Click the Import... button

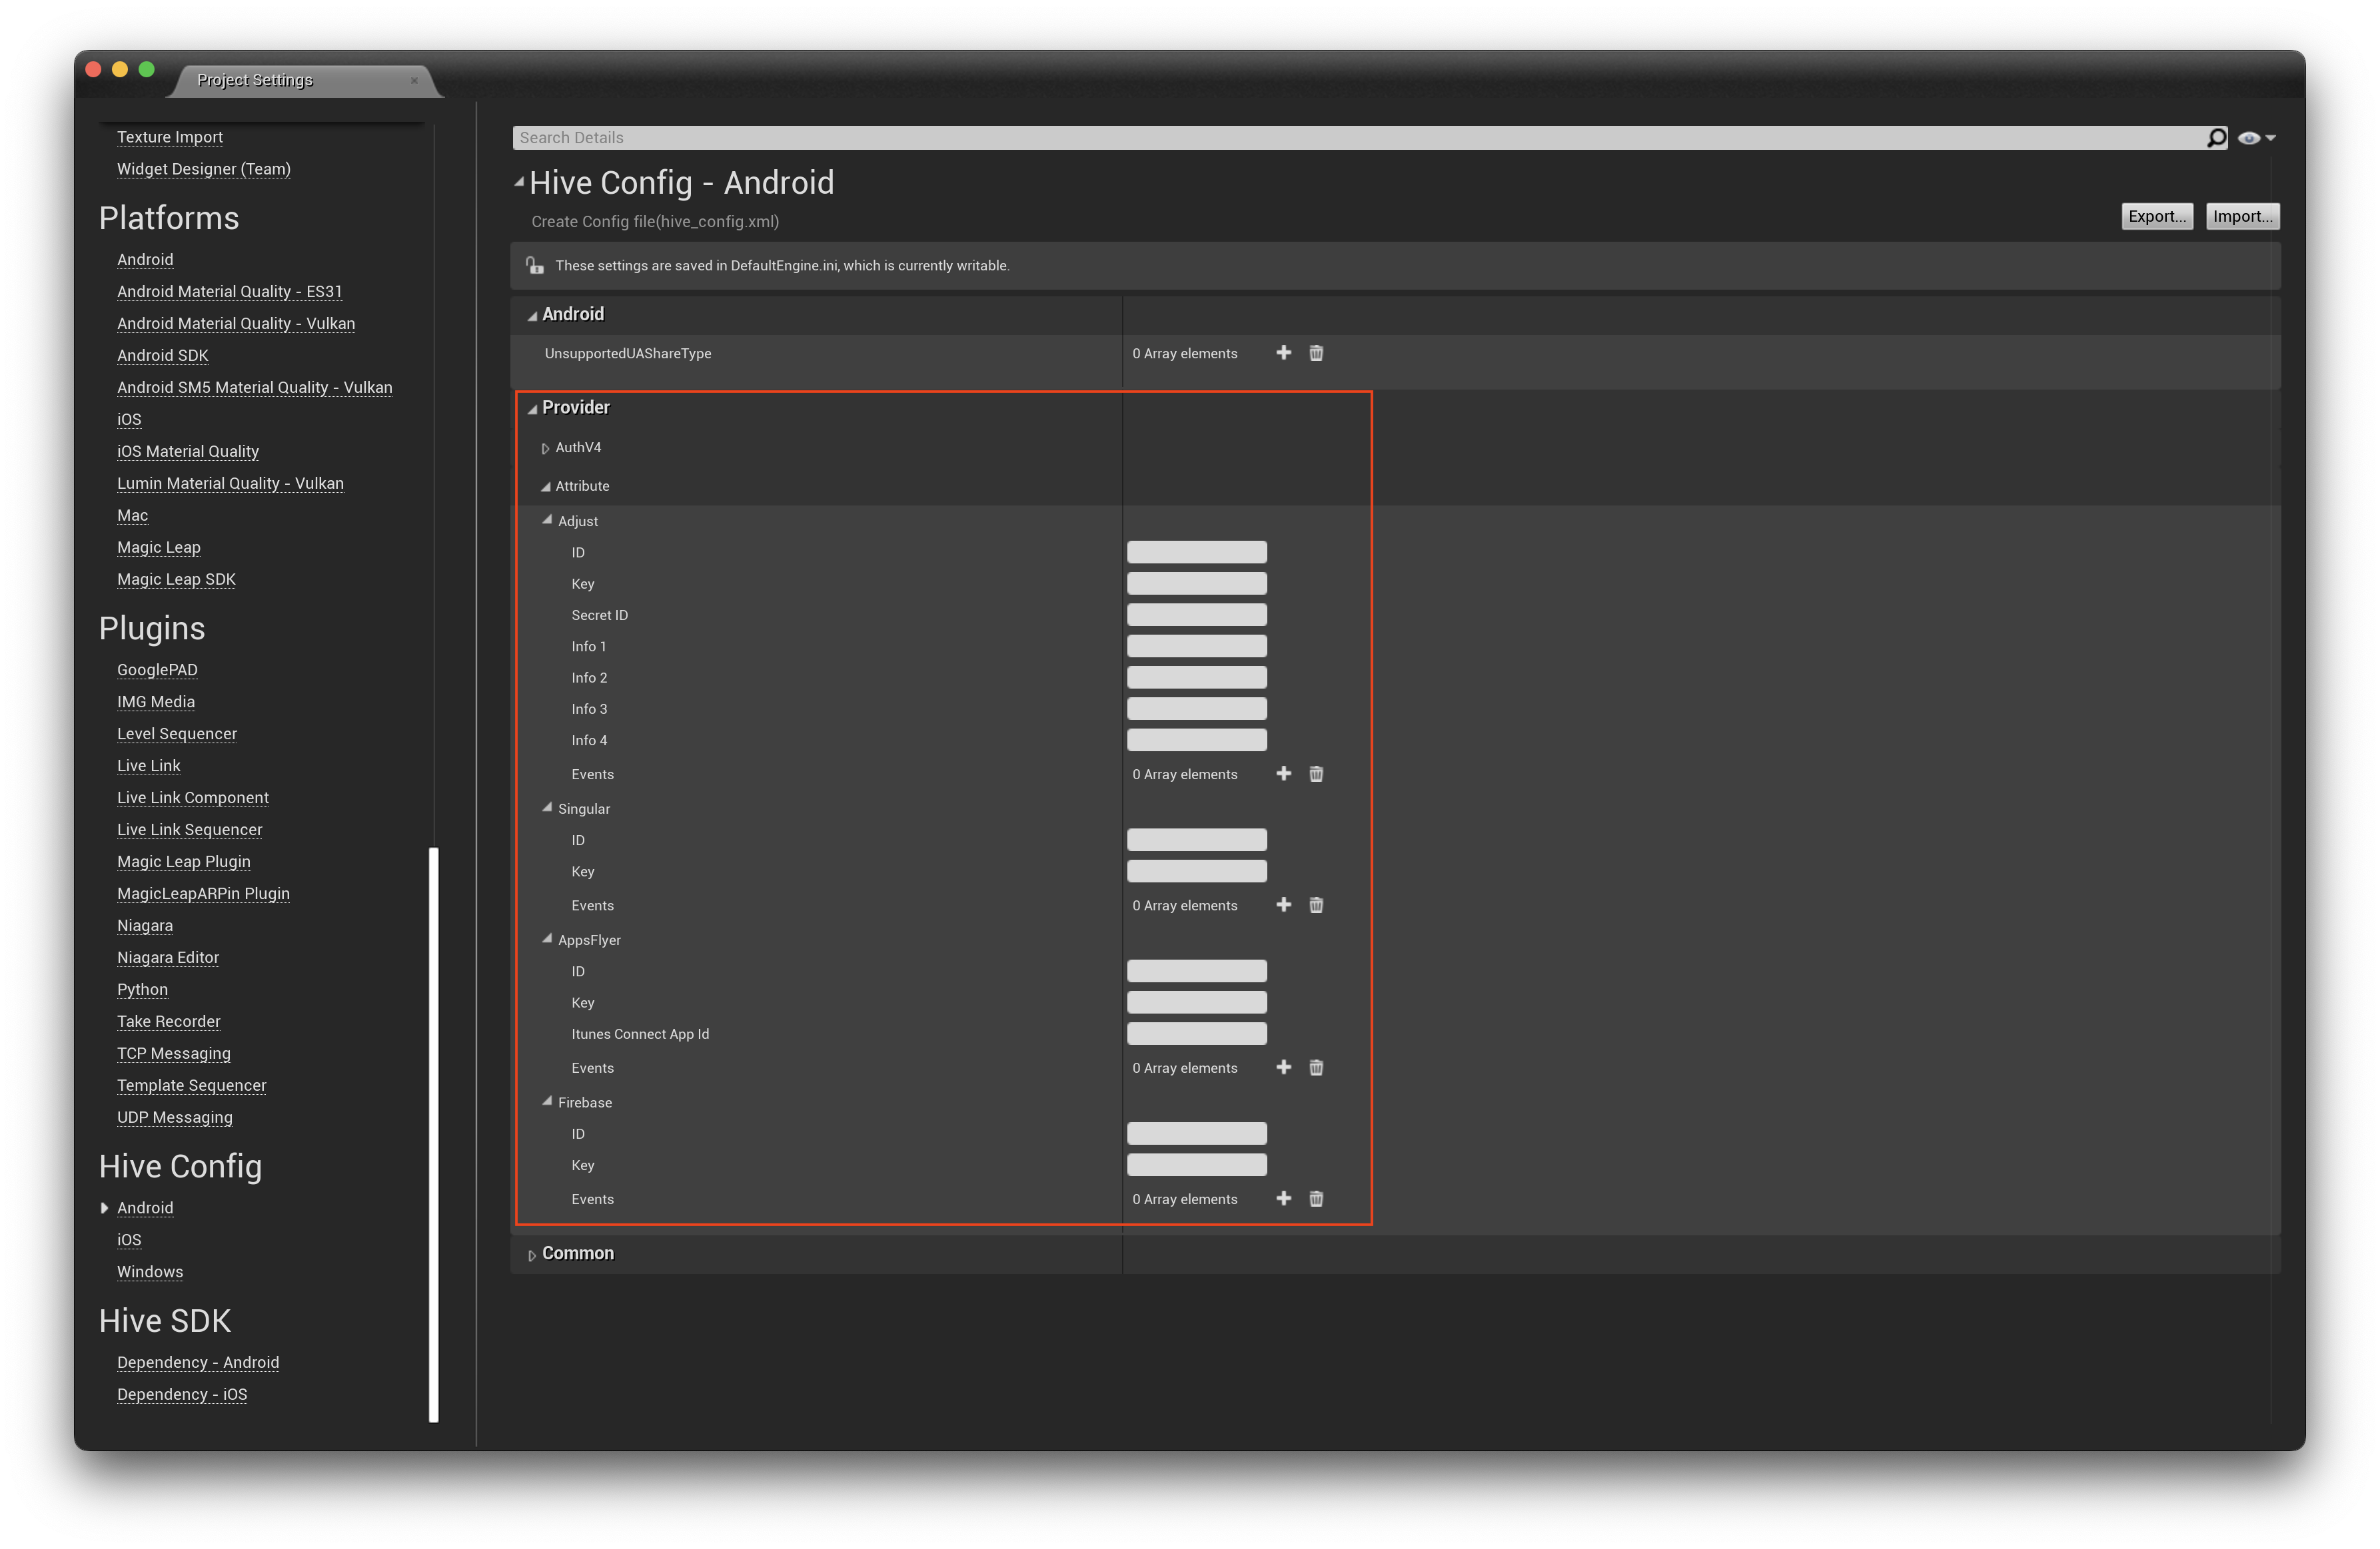click(2242, 216)
